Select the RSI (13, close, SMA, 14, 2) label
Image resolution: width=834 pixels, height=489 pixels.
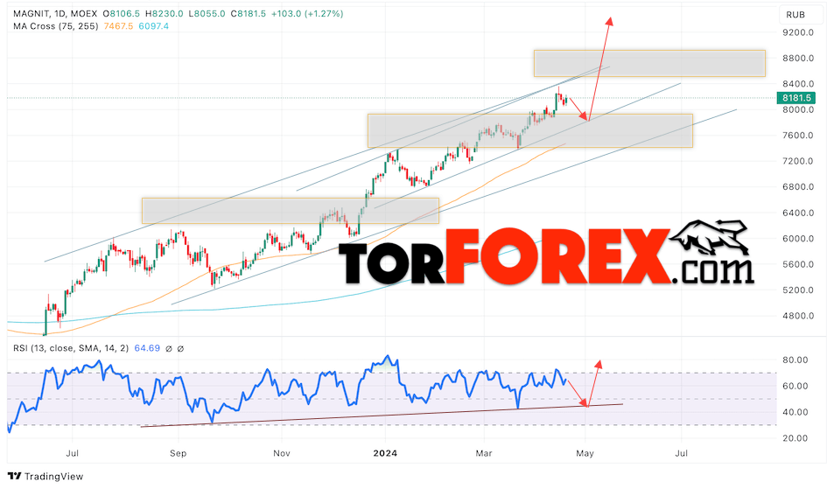[71, 348]
